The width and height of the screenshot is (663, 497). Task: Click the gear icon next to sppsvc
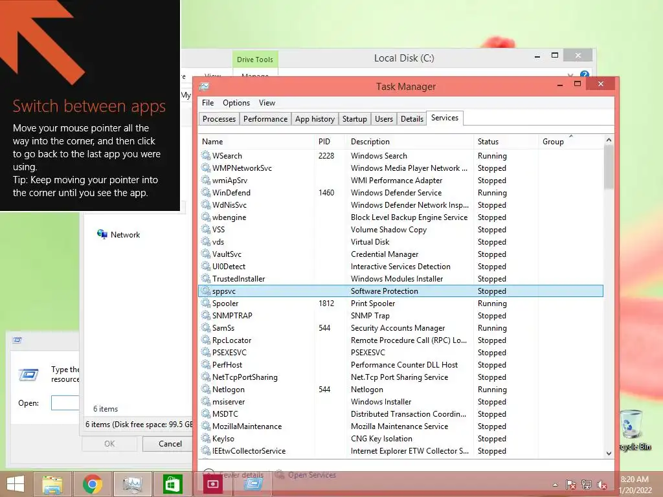tap(206, 291)
